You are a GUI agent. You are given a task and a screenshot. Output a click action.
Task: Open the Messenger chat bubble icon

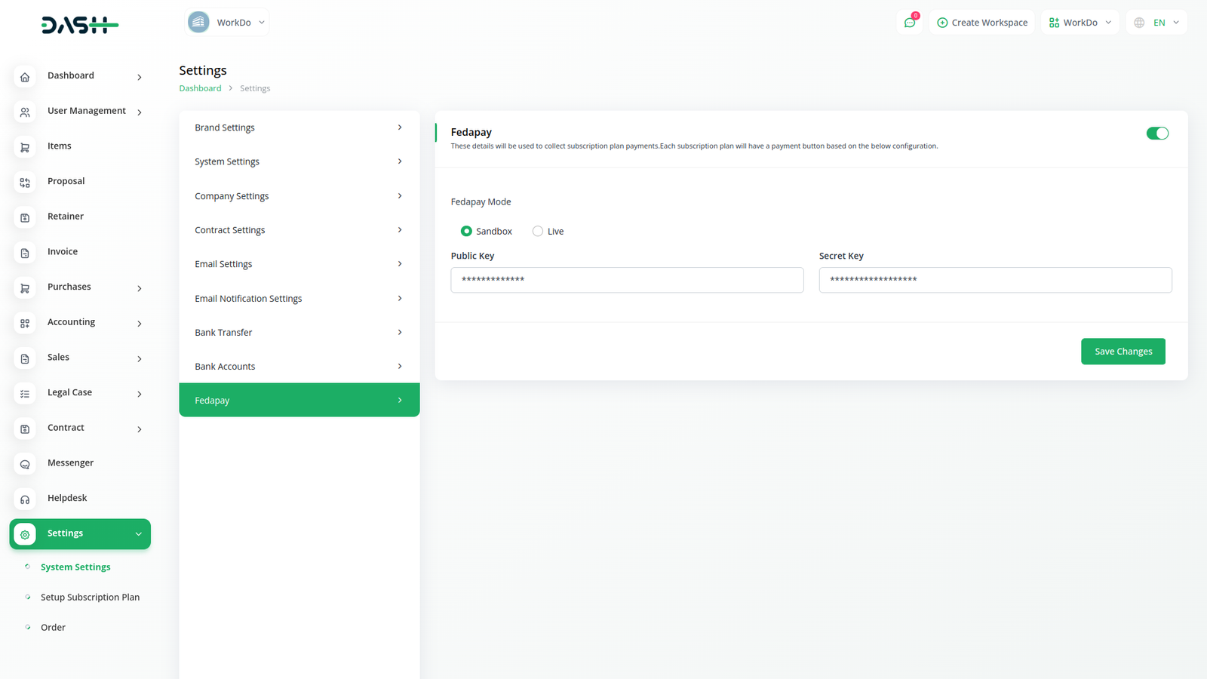pyautogui.click(x=25, y=464)
